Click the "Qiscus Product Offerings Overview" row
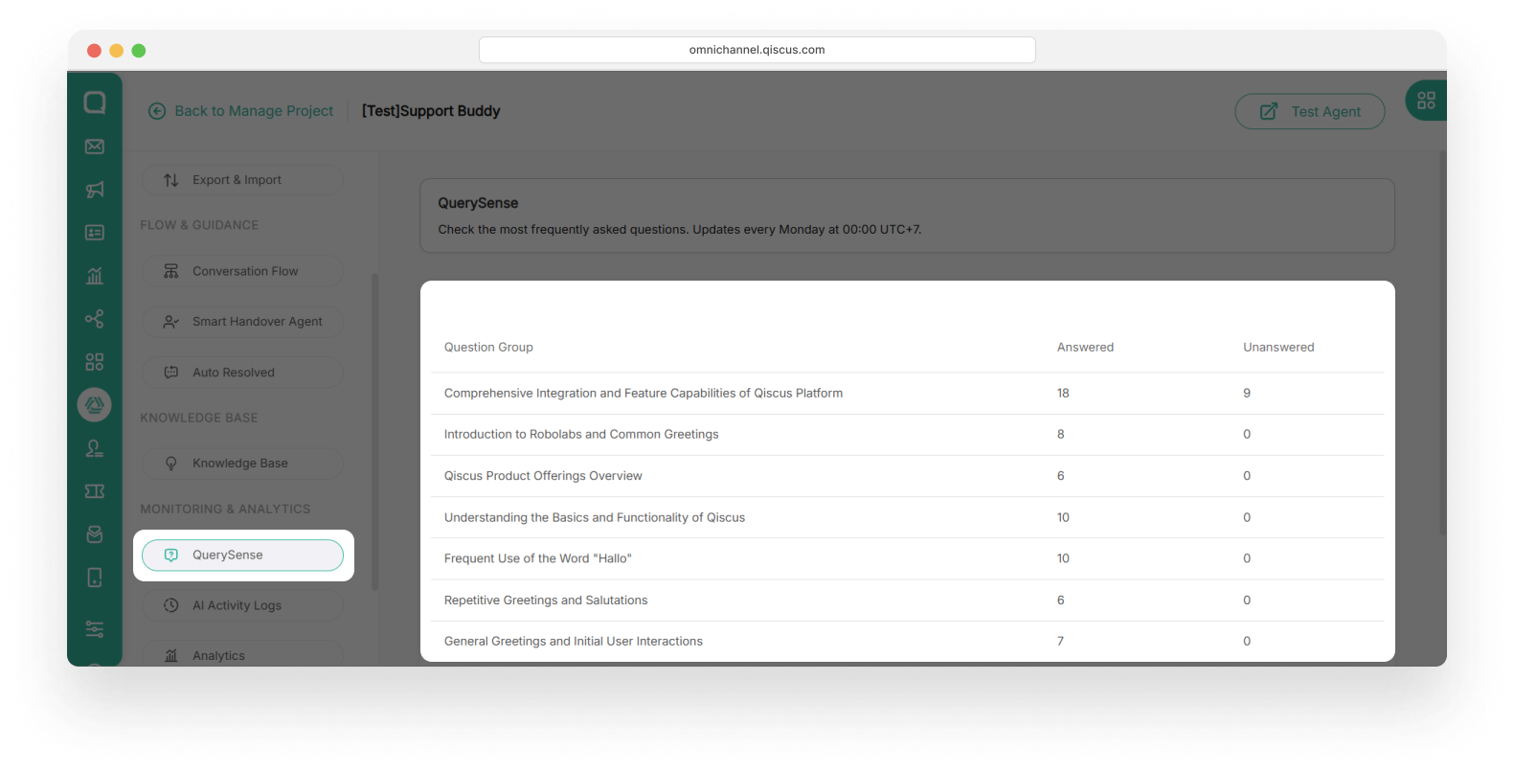 point(543,476)
